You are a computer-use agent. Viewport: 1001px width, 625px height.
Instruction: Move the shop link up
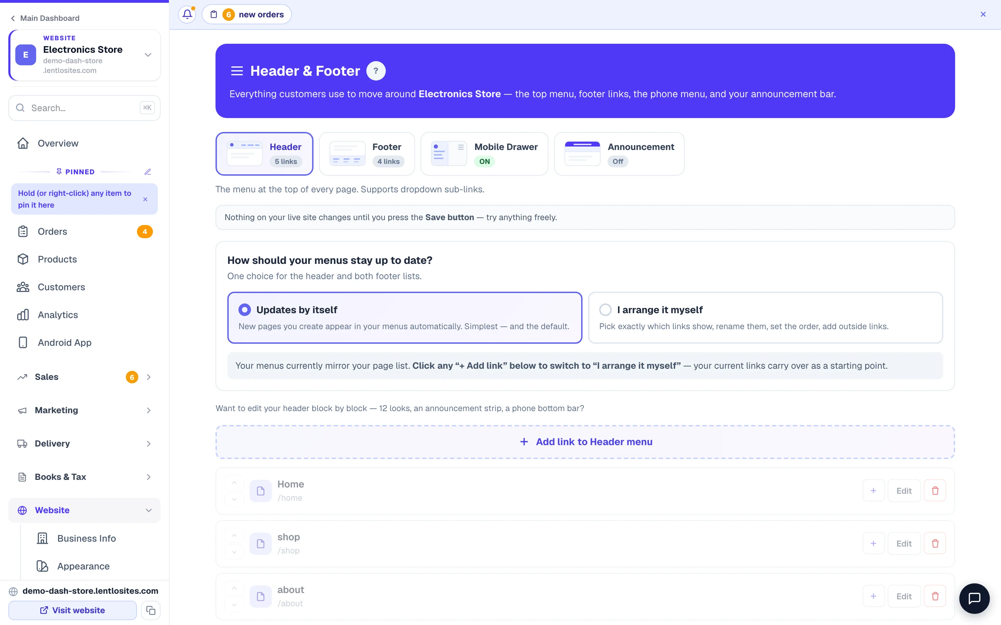[234, 536]
